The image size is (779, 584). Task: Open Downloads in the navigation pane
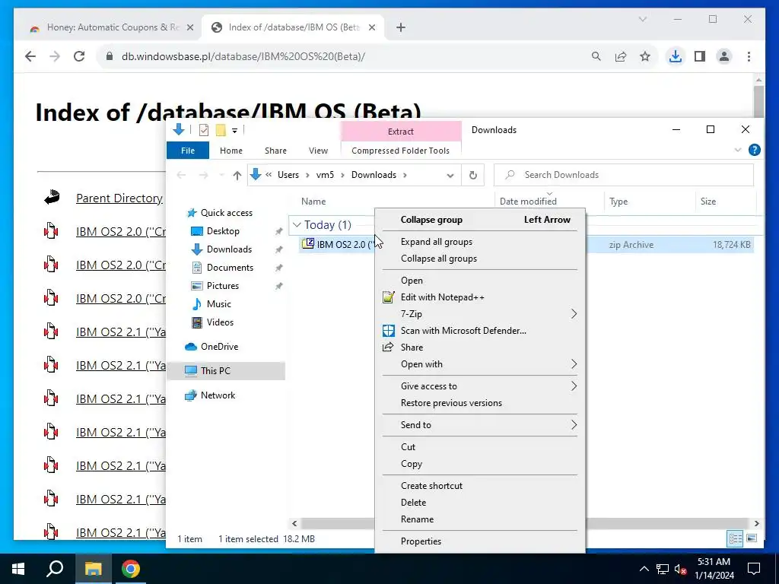coord(228,249)
